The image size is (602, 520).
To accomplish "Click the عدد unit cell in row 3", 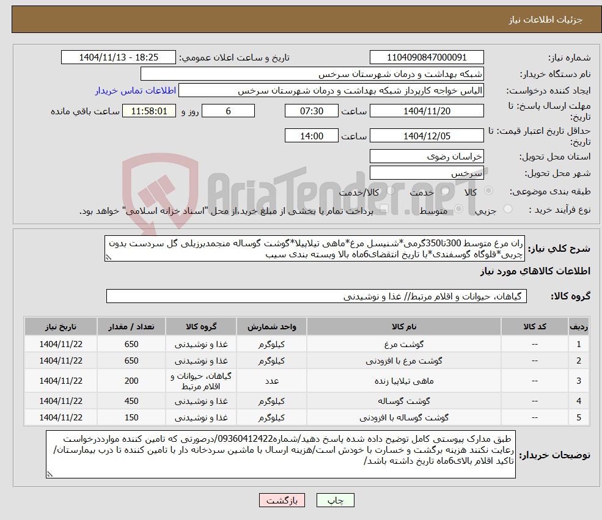I will (271, 380).
